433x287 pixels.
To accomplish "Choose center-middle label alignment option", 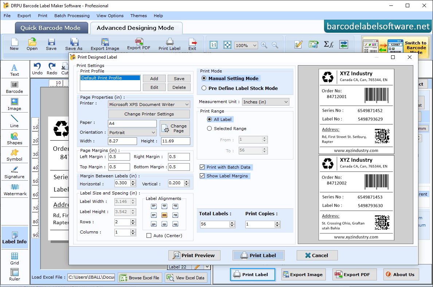I will coord(164,215).
